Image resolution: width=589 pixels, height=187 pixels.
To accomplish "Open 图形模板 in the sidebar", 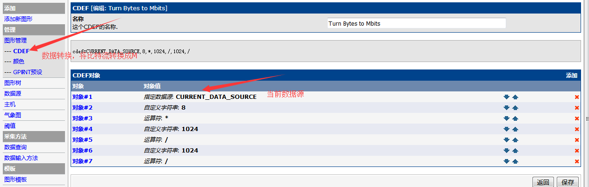I will (x=15, y=180).
